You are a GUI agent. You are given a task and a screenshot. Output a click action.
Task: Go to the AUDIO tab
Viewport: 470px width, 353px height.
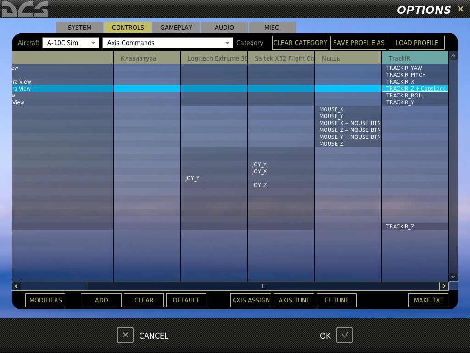click(224, 28)
